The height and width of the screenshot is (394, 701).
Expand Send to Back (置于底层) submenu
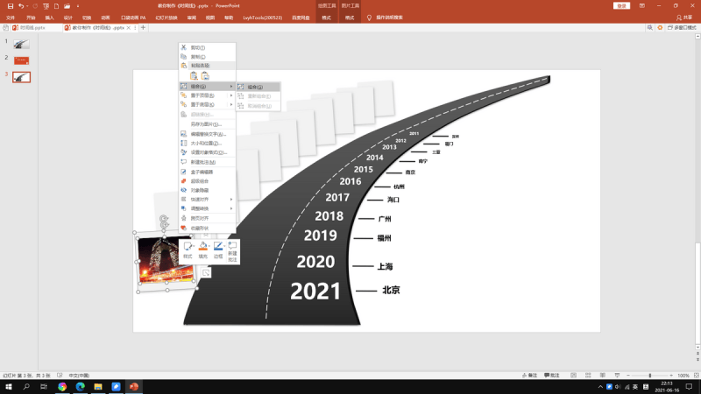[206, 104]
